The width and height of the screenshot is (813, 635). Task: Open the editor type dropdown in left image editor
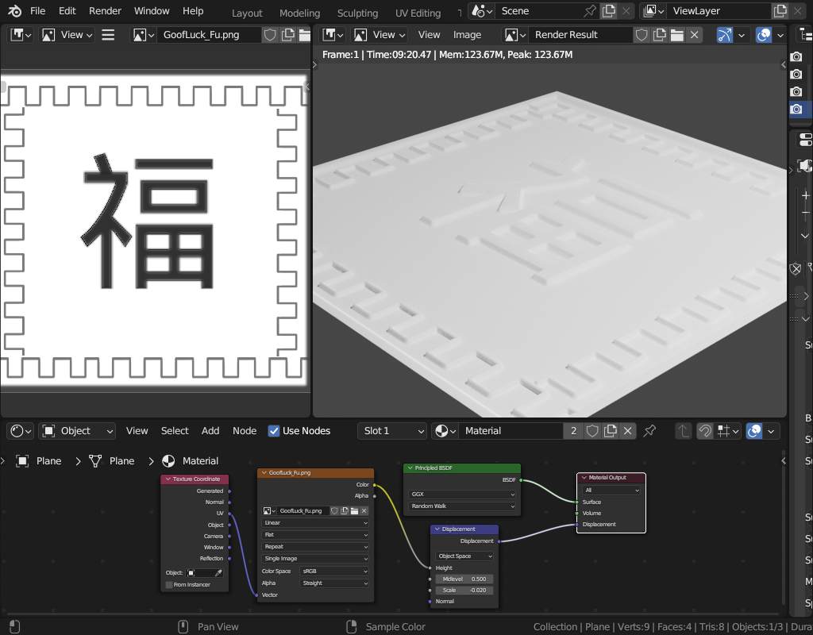pos(21,35)
